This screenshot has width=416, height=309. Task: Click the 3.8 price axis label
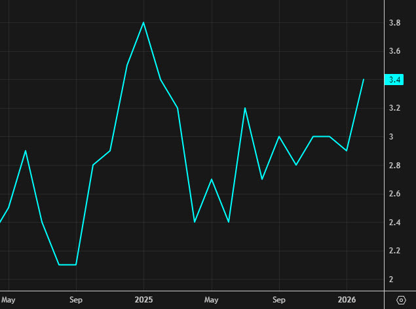pyautogui.click(x=394, y=23)
